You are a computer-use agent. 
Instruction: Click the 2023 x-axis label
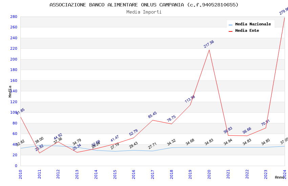click(x=266, y=174)
